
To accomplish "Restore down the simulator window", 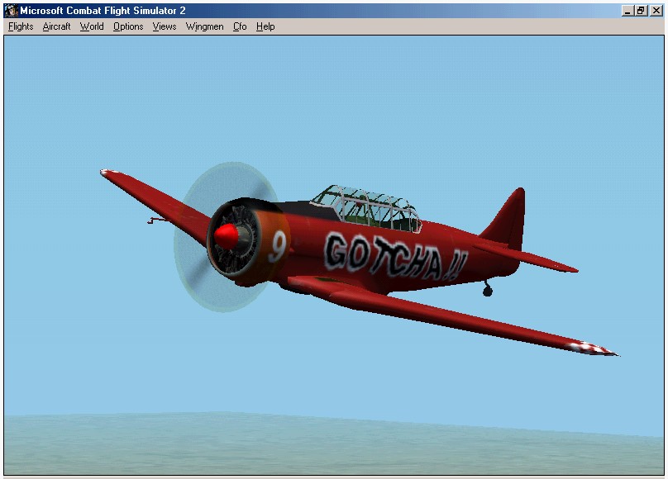I will (x=641, y=11).
